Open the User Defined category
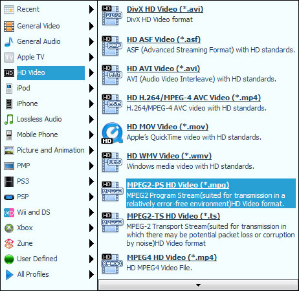This screenshot has height=291, width=299. tap(37, 259)
